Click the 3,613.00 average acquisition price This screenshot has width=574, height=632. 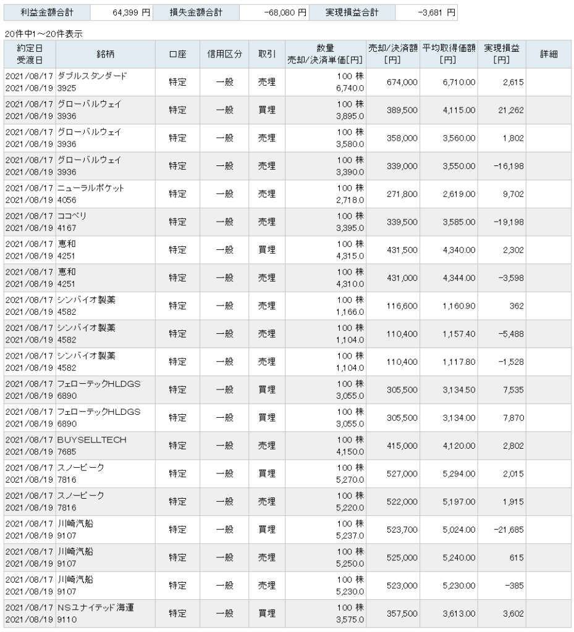point(459,614)
